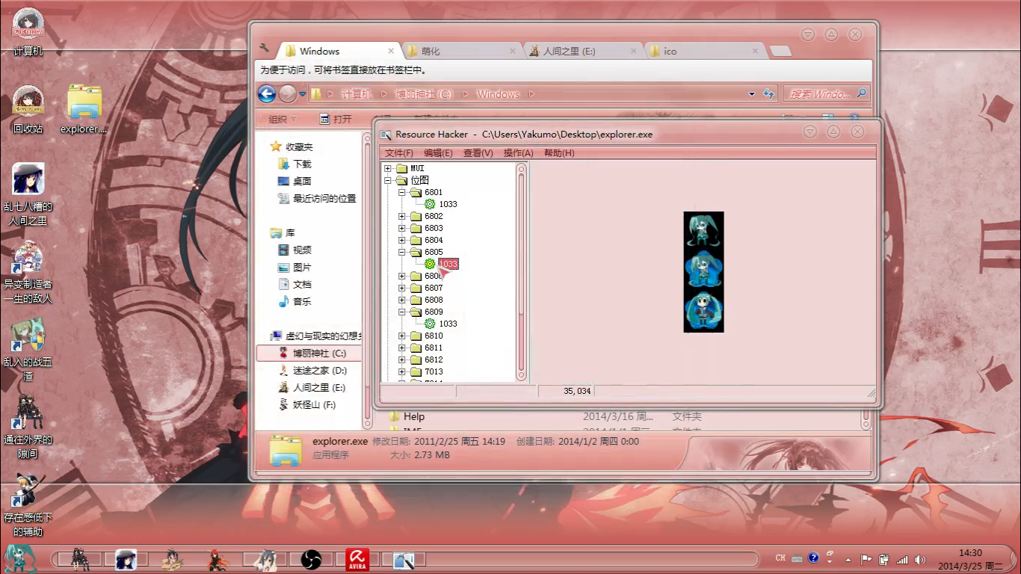Screen dimensions: 1021x574
Task: Click the gear icon under 6805
Action: (x=430, y=264)
